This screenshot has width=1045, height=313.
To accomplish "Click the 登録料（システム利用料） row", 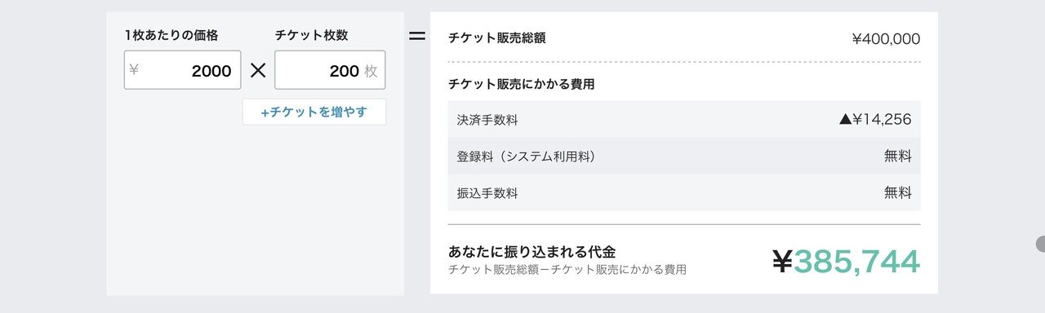I will click(x=684, y=156).
